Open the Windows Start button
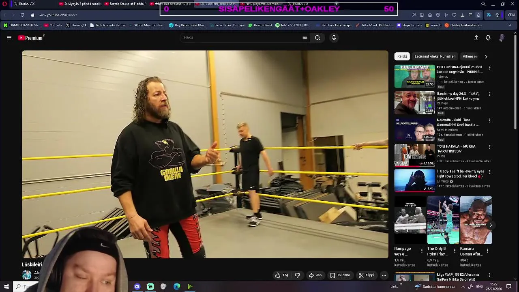Screen dimensions: 519x292 click(6, 286)
